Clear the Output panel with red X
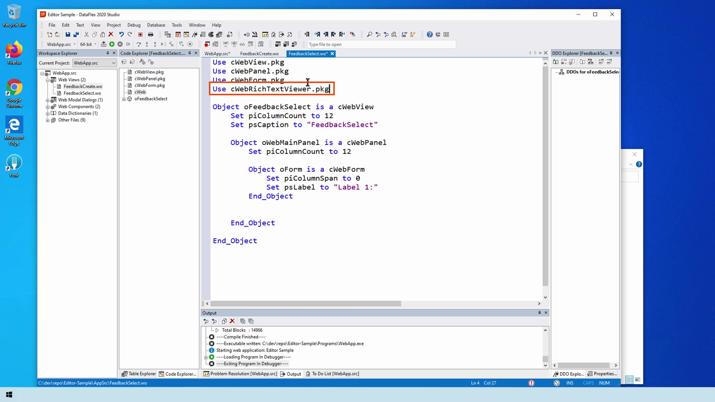This screenshot has height=402, width=715. (x=232, y=321)
